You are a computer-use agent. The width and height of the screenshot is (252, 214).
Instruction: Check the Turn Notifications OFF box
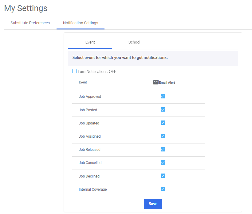74,71
